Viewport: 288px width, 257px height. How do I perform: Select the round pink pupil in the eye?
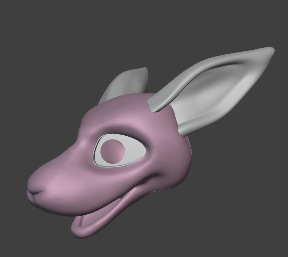113,151
